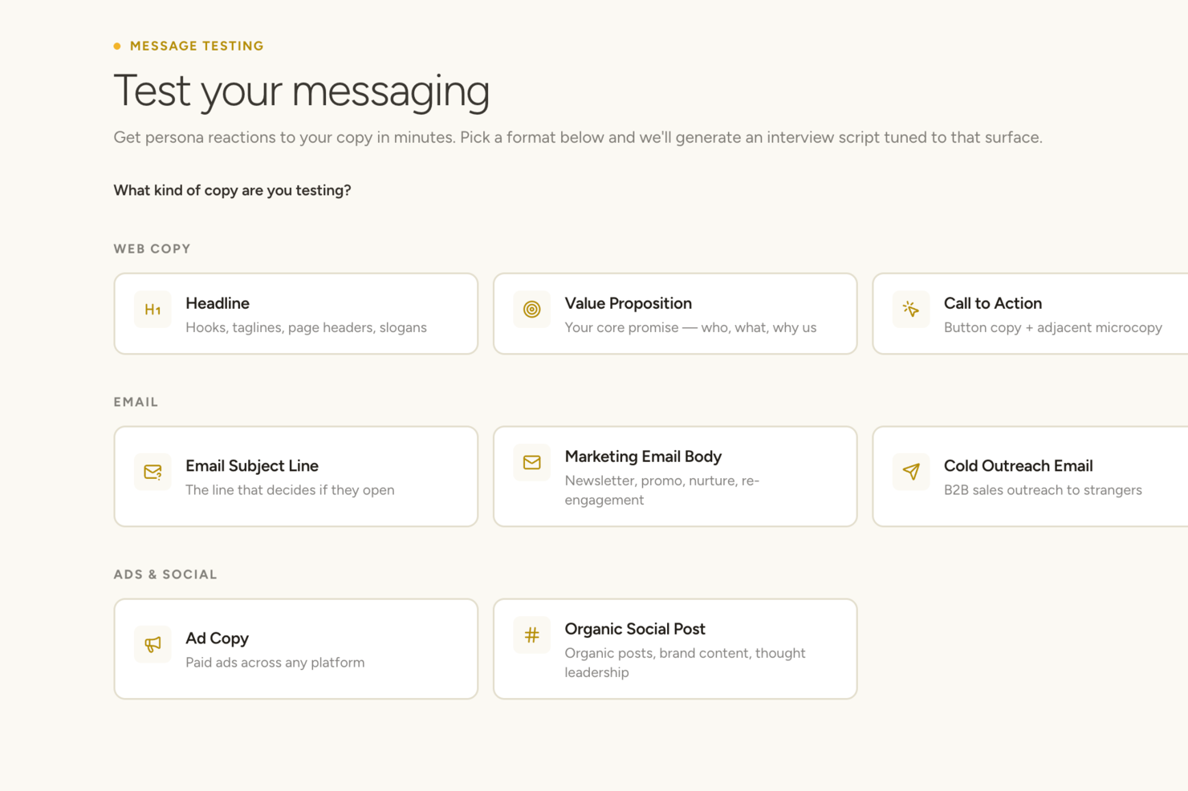Select the Ad Copy card

[296, 649]
